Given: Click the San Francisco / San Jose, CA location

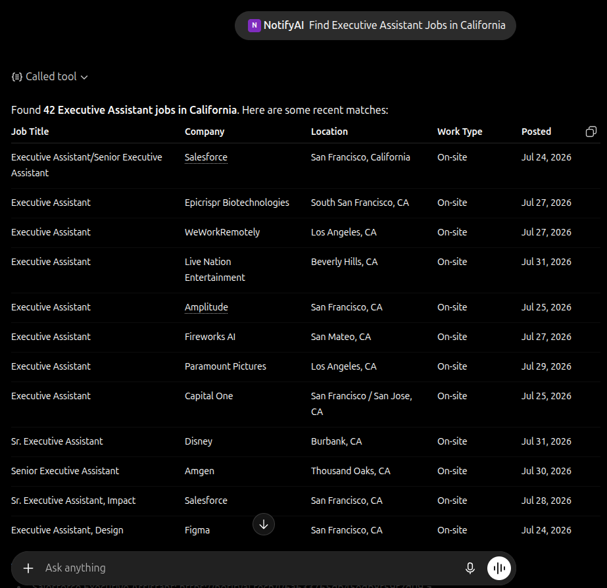Looking at the screenshot, I should click(362, 404).
